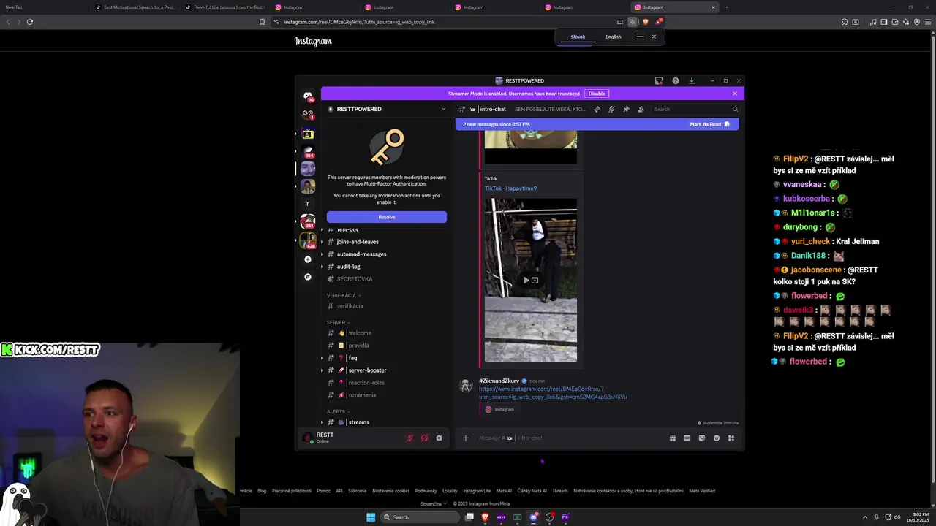This screenshot has height=526, width=936.
Task: Expand audit-log channel arrow
Action: pyautogui.click(x=322, y=267)
